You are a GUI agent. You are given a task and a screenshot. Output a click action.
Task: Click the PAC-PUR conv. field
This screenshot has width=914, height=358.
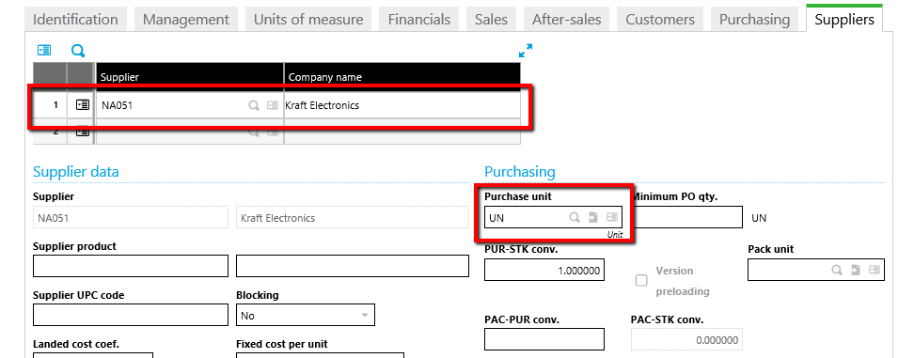pyautogui.click(x=544, y=339)
